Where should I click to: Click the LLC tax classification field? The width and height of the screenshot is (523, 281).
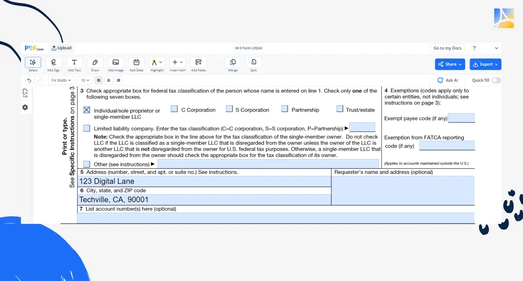coord(362,127)
